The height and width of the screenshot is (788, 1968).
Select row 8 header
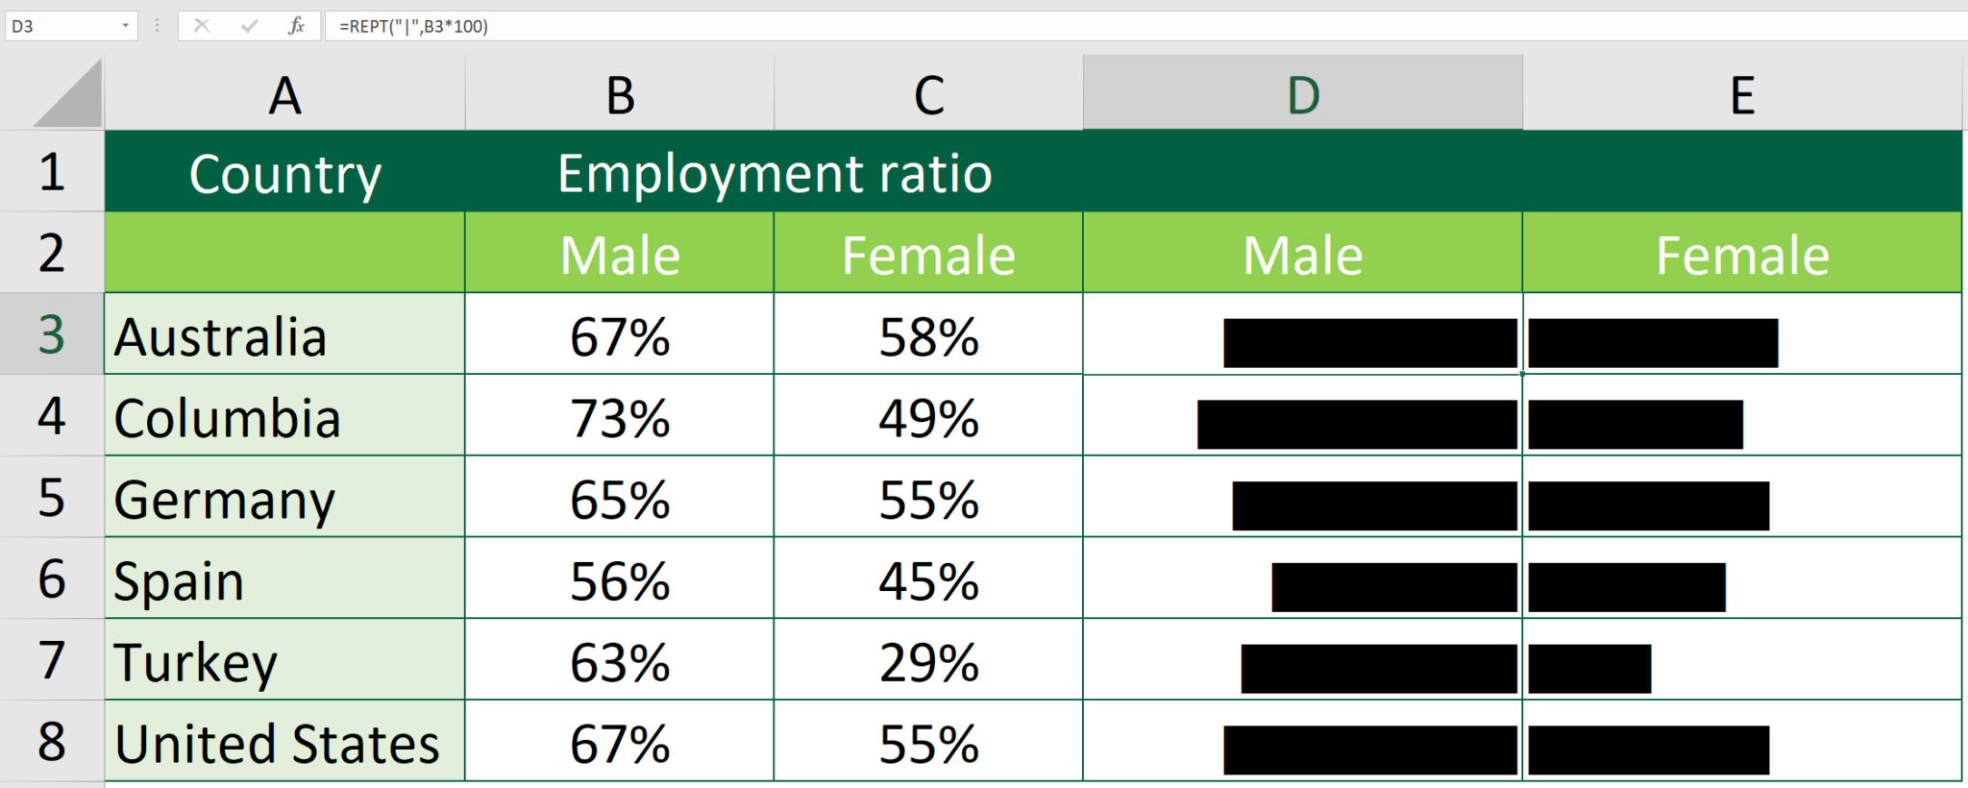[x=51, y=741]
